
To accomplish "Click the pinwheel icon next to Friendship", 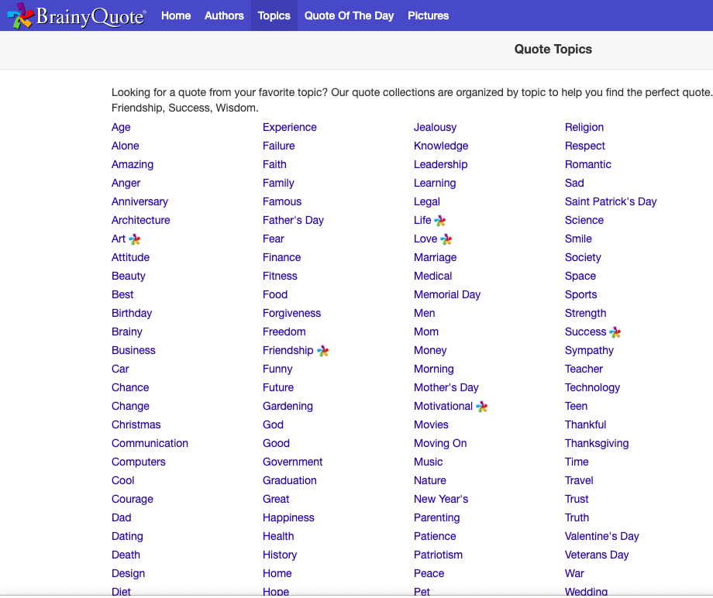I will click(323, 351).
